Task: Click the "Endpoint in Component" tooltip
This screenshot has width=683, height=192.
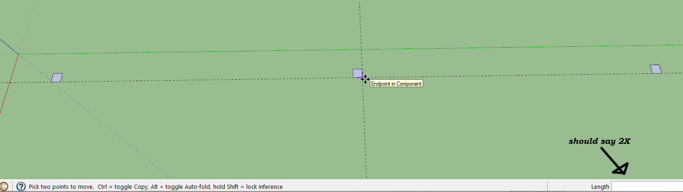Action: (396, 84)
